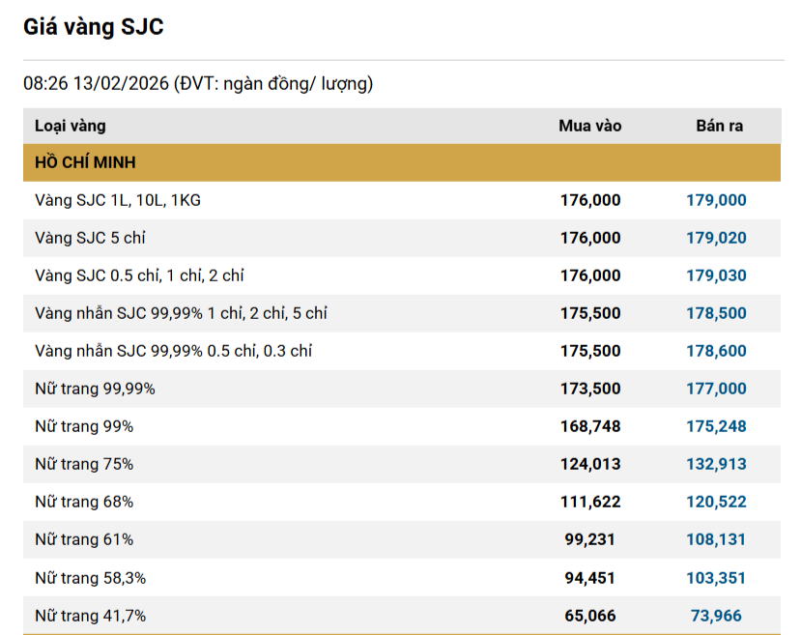Click sell price 175,248
The width and height of the screenshot is (801, 635).
(x=716, y=426)
